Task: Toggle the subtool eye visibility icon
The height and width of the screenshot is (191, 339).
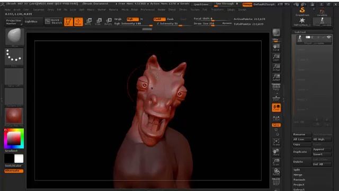Action: click(328, 37)
